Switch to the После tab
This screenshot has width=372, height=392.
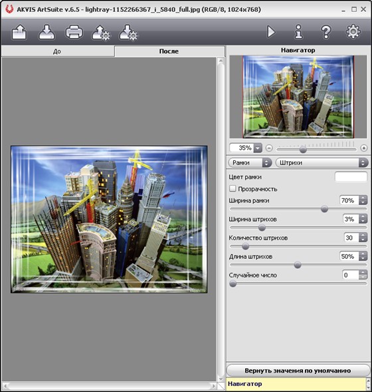coord(169,51)
